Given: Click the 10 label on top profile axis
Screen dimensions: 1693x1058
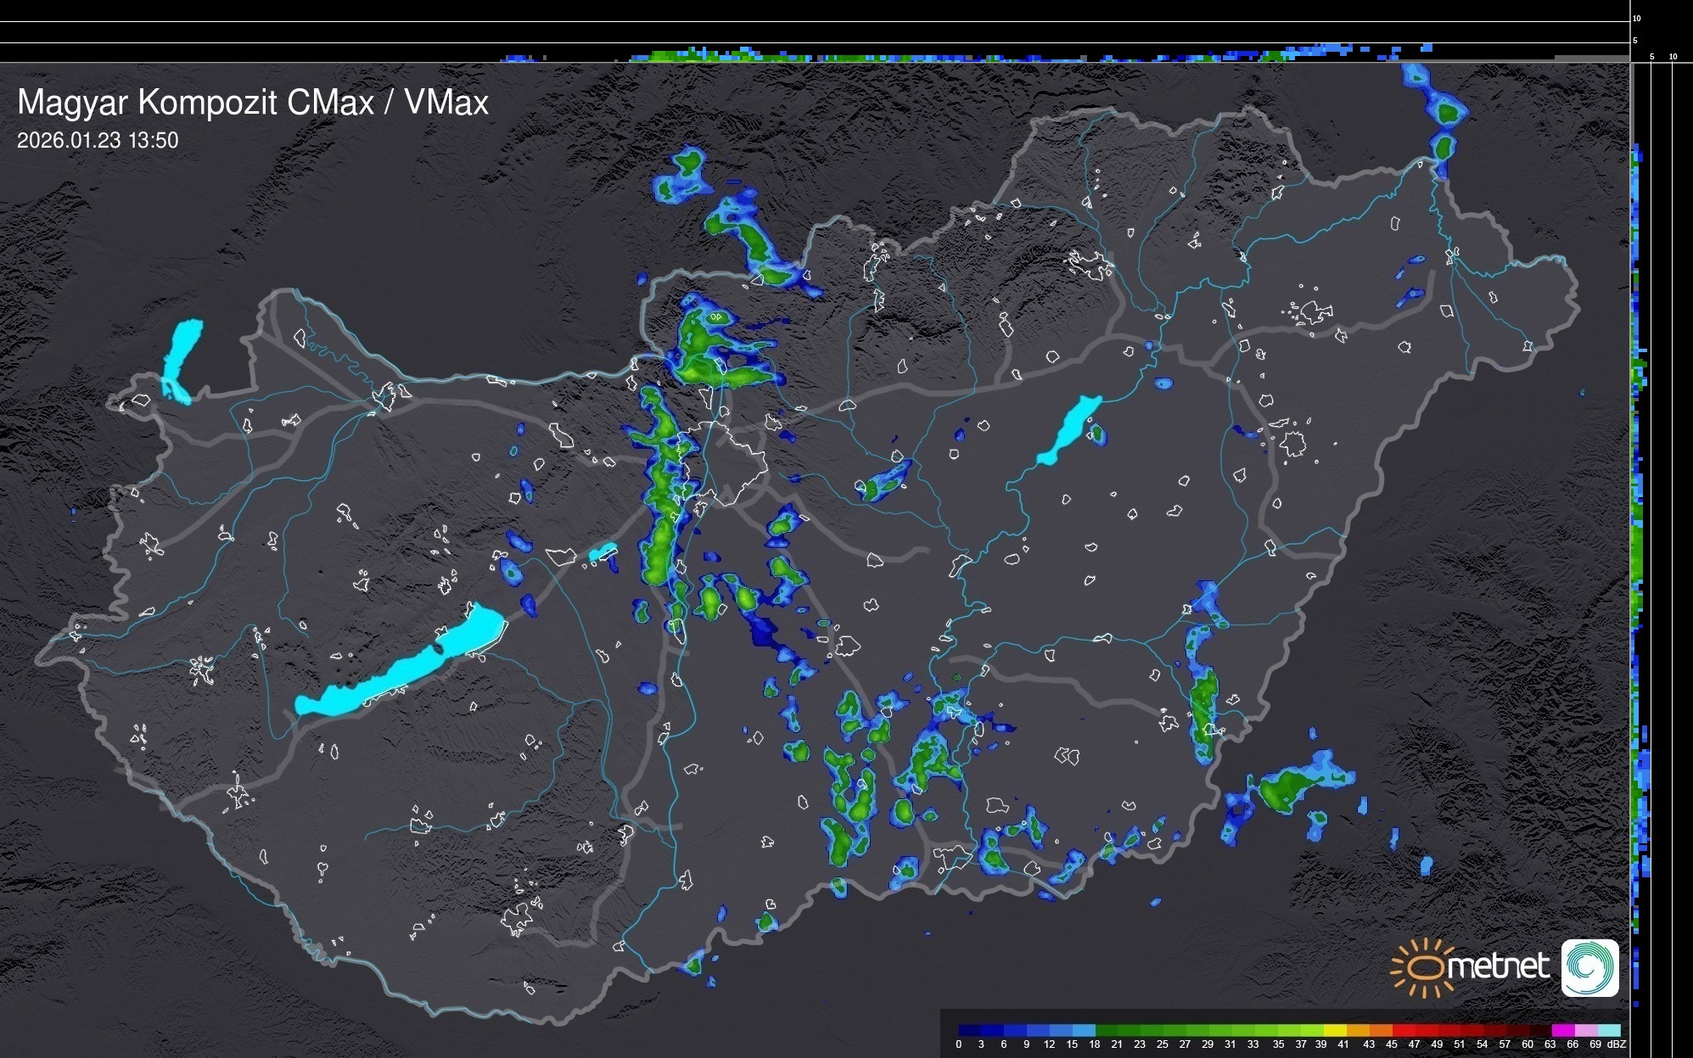Looking at the screenshot, I should tap(1636, 18).
